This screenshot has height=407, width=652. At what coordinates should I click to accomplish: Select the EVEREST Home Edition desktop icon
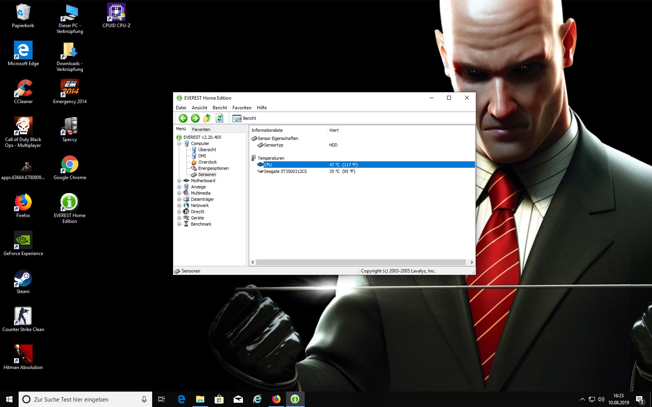pyautogui.click(x=70, y=209)
